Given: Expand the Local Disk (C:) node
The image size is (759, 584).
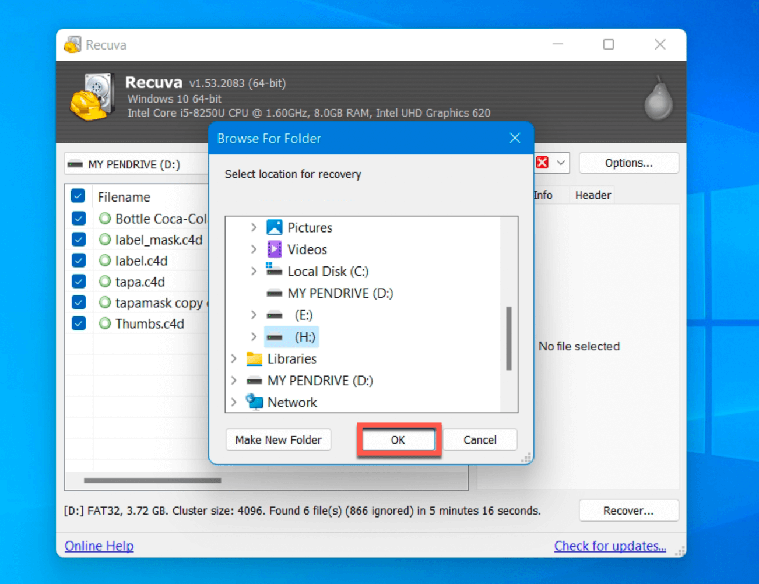Looking at the screenshot, I should 254,271.
